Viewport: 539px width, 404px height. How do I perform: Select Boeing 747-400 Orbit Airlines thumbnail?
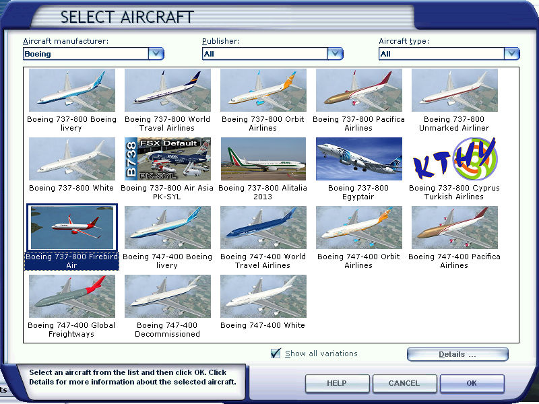(359, 228)
